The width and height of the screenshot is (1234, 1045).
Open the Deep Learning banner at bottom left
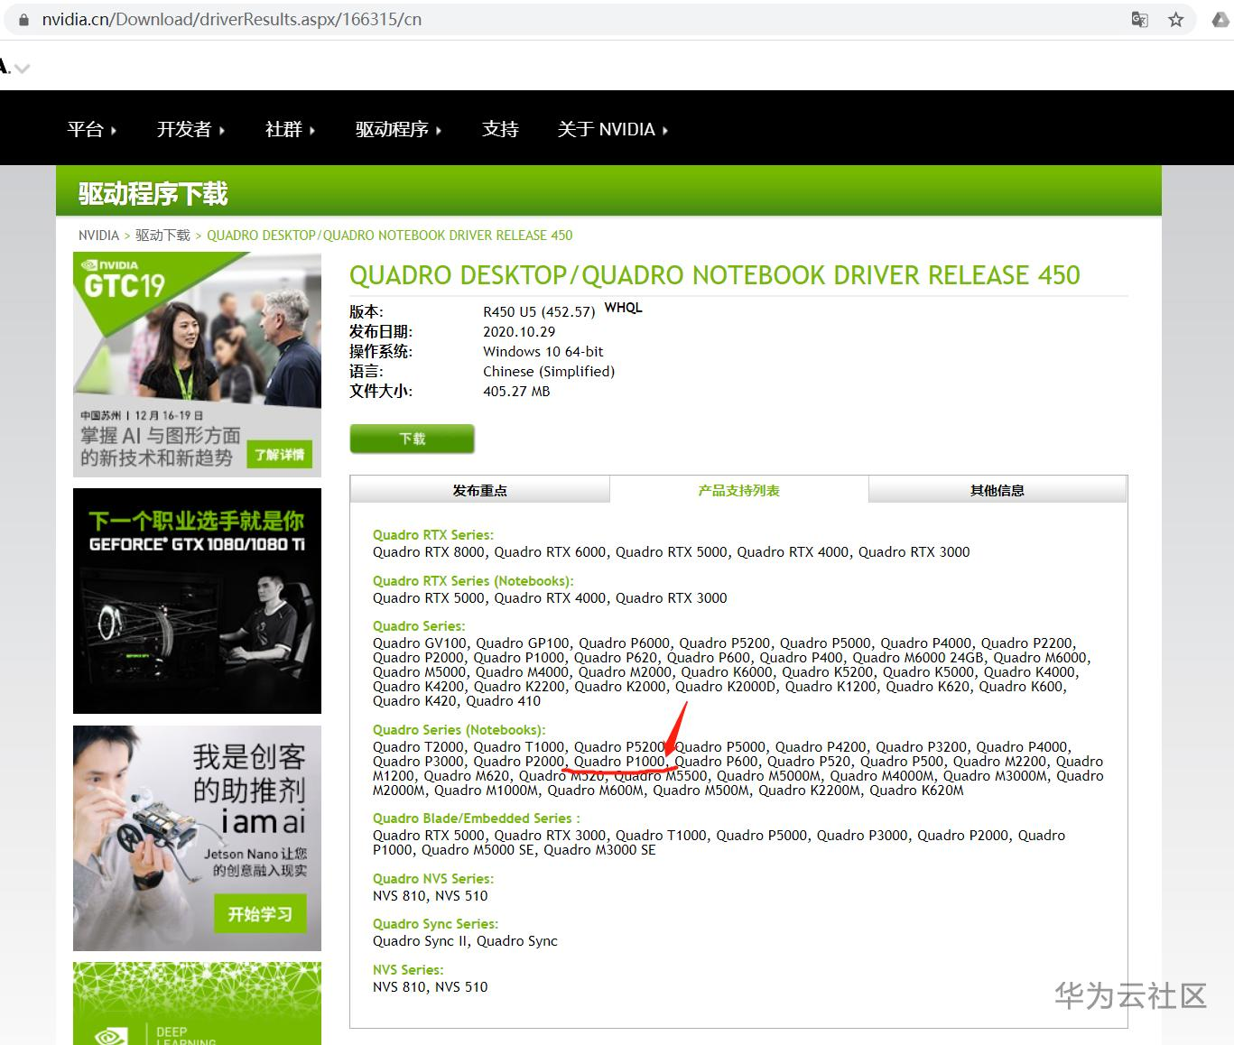click(197, 1003)
